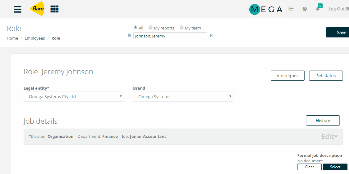The height and width of the screenshot is (174, 349).
Task: Go to first employee record arrow
Action: 129,35
